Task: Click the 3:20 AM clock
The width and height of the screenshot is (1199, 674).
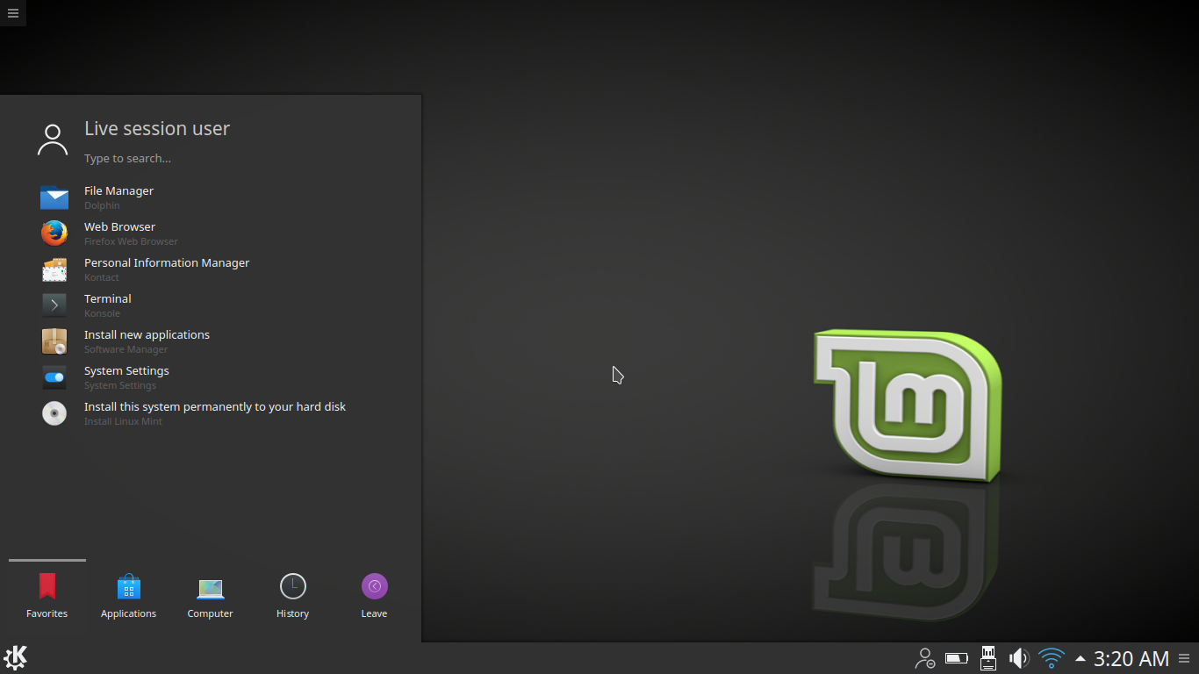Action: 1131,659
